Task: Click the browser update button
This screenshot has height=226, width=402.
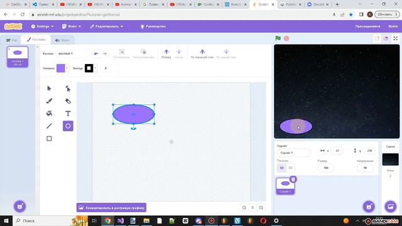Action: (x=387, y=14)
